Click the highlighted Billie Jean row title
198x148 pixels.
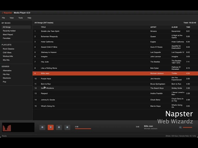pyautogui.click(x=45, y=73)
